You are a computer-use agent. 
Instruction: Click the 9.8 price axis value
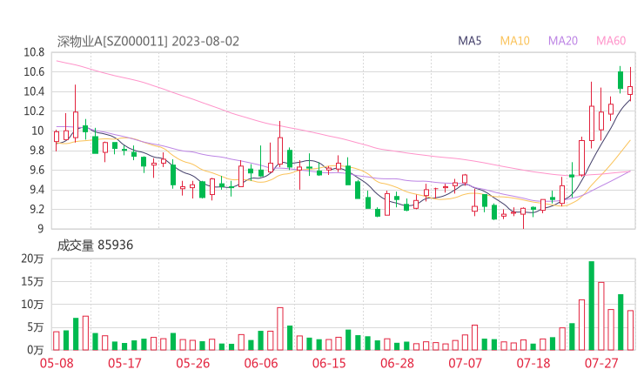tap(37, 151)
